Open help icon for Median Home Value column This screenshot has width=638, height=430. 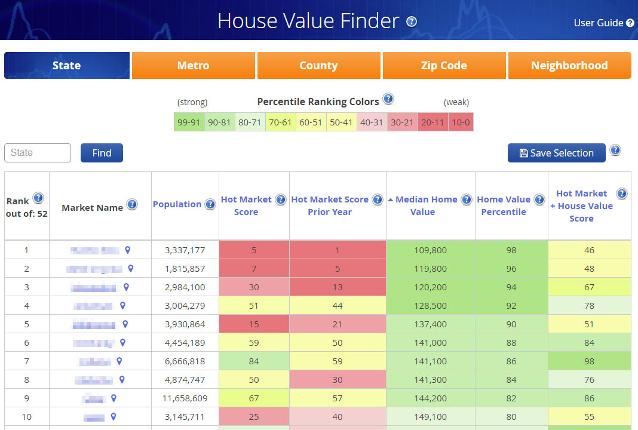pyautogui.click(x=467, y=199)
